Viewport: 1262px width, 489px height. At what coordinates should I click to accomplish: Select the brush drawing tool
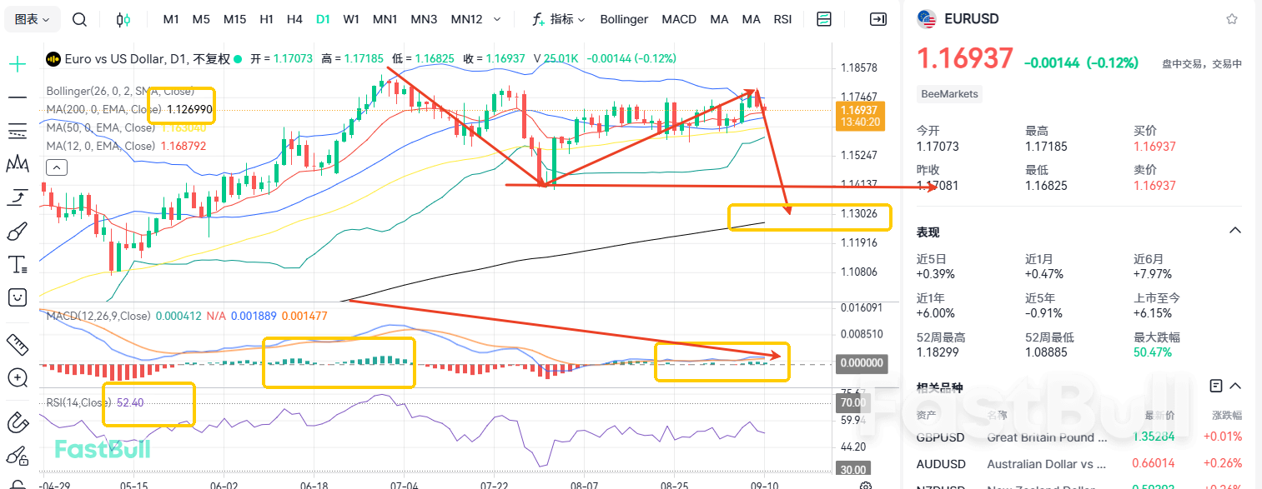(x=18, y=231)
